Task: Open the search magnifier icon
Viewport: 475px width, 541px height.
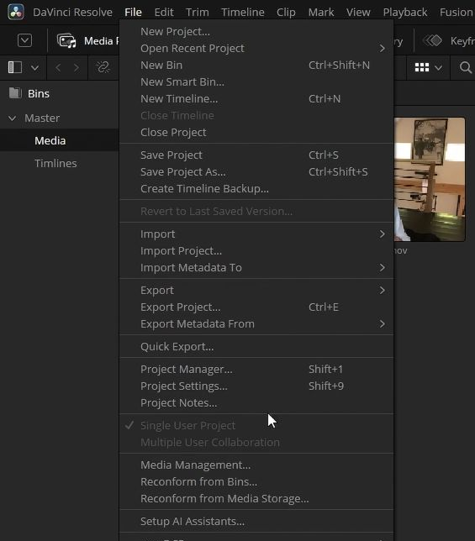Action: (x=466, y=67)
